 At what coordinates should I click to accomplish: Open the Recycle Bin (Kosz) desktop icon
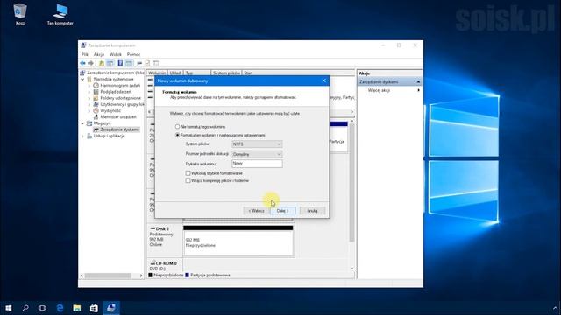pos(20,14)
